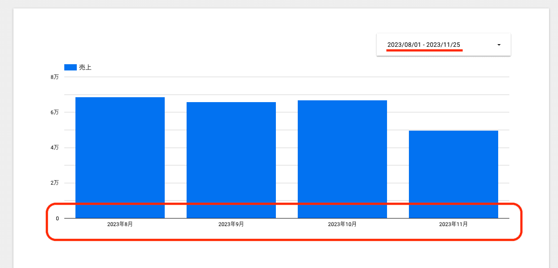
Task: Click the topmost horizontal gridline at 8万
Action: tap(286, 77)
